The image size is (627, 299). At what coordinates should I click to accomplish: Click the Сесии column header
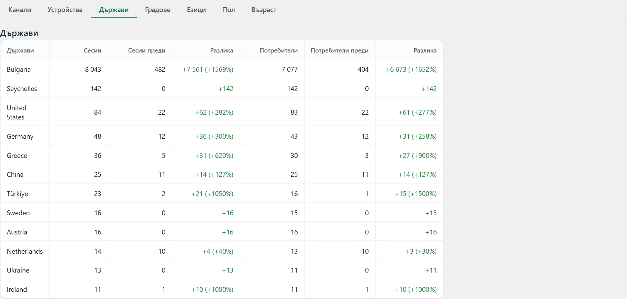click(92, 50)
